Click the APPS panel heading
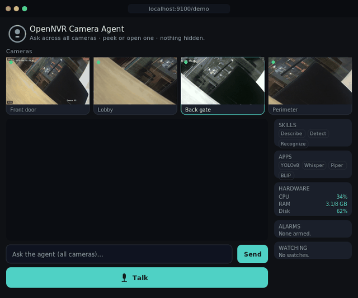This screenshot has width=358, height=298. [285, 157]
